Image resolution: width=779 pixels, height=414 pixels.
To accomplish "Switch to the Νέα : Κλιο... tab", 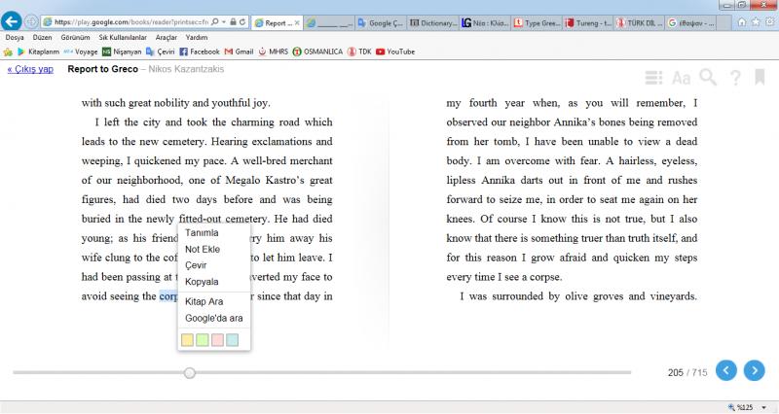I will click(x=485, y=22).
